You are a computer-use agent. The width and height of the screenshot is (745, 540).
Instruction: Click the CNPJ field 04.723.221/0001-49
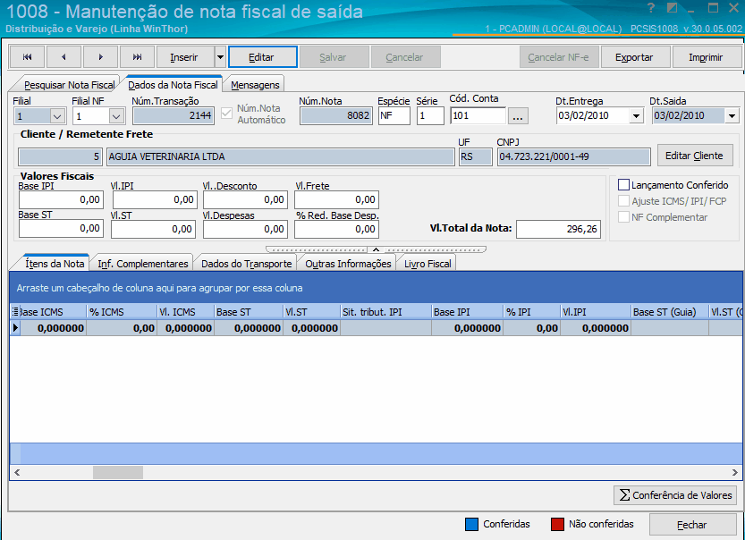[573, 156]
